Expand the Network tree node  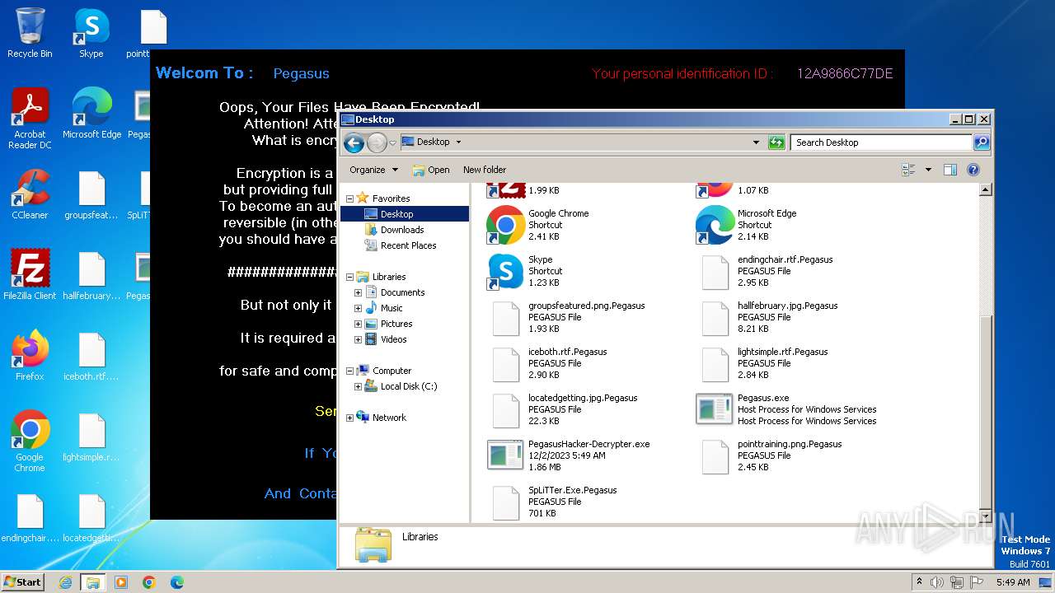[349, 418]
